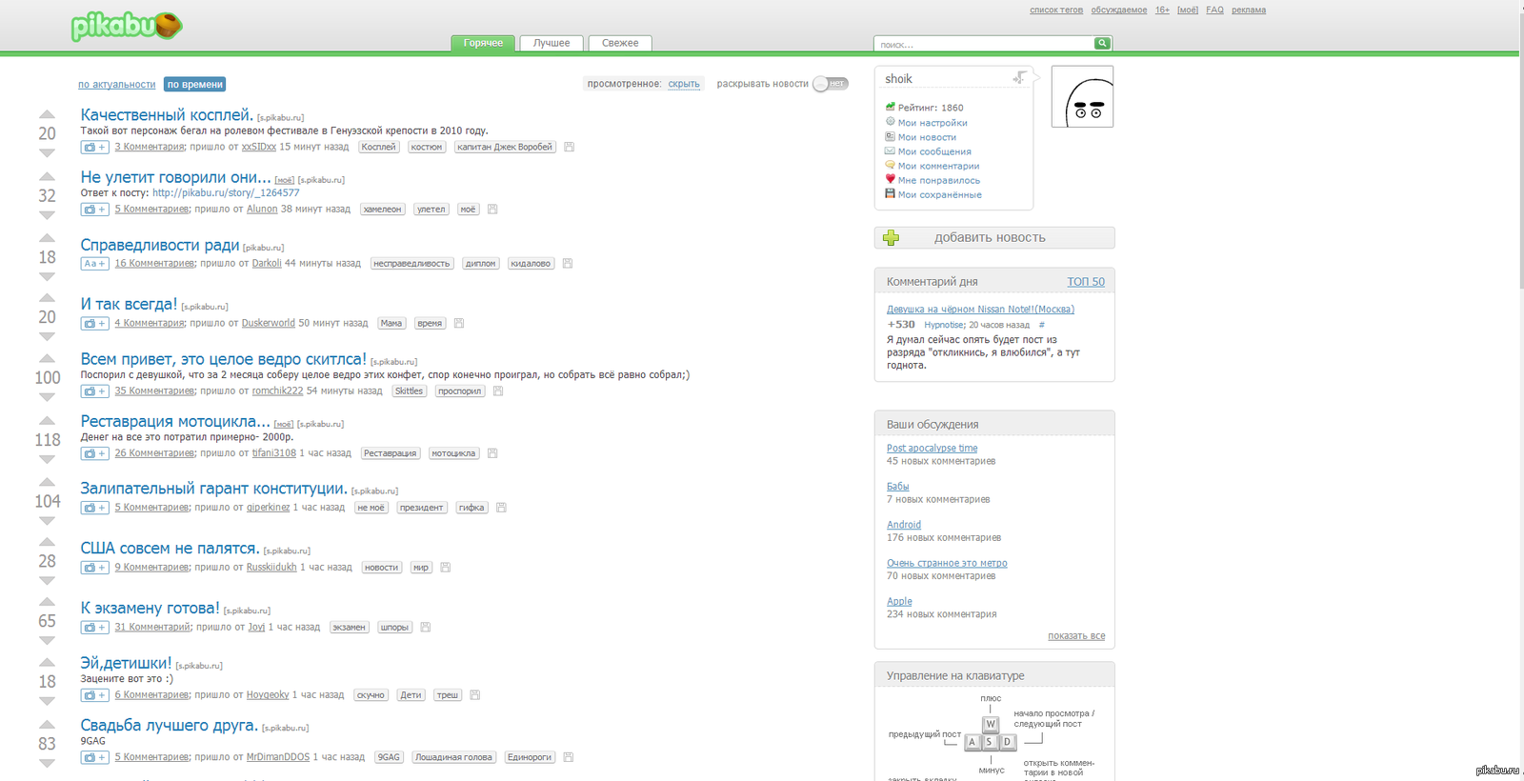Image resolution: width=1524 pixels, height=781 pixels.
Task: Downvote the post 'К экзамену готова!'
Action: click(47, 641)
